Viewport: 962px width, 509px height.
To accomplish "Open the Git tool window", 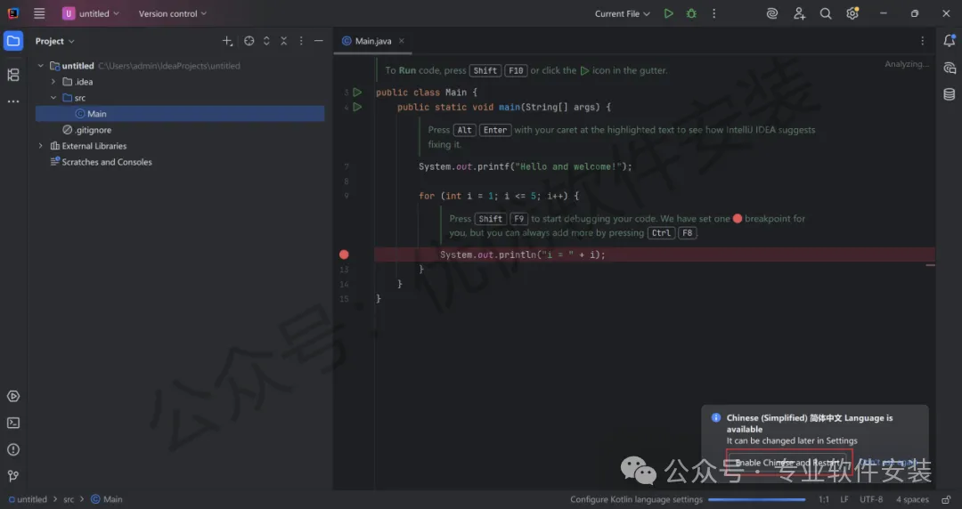I will pos(12,476).
